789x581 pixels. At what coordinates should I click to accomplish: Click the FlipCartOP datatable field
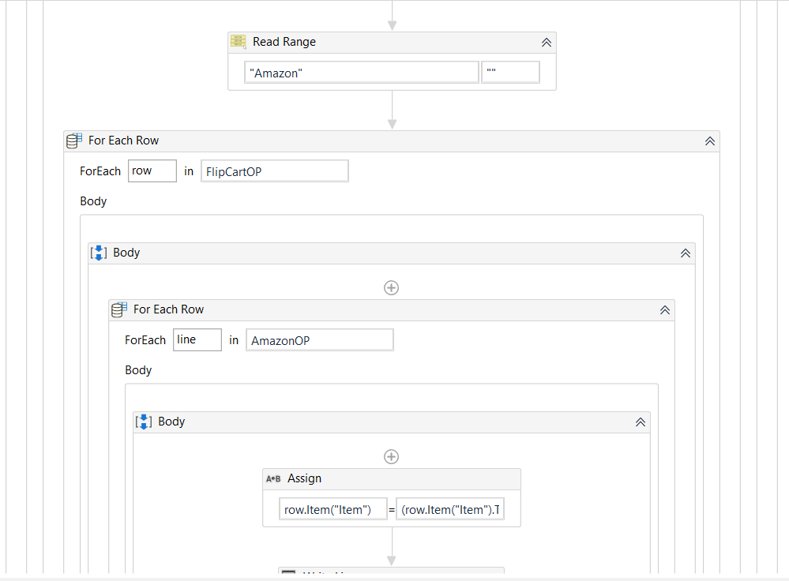(x=275, y=171)
